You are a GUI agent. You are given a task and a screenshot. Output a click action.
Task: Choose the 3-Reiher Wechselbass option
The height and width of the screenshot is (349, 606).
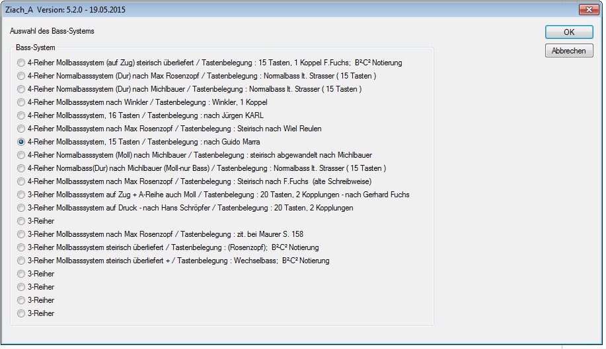(22, 261)
